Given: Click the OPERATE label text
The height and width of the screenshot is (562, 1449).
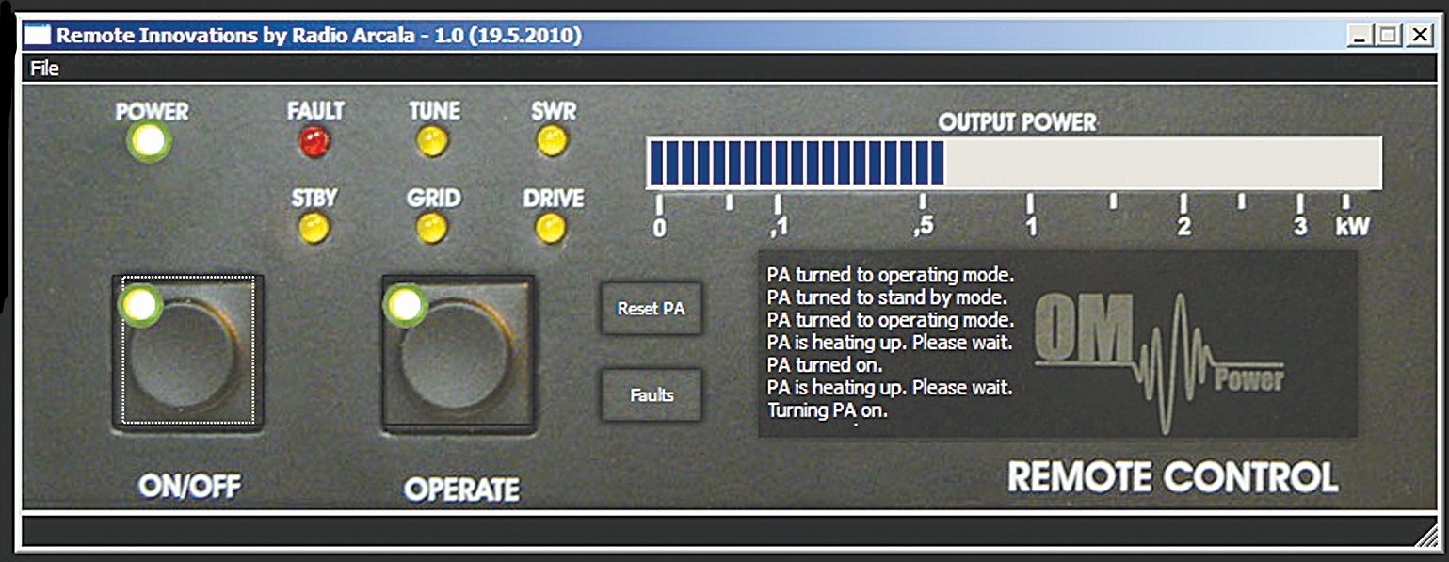Looking at the screenshot, I should tap(461, 490).
